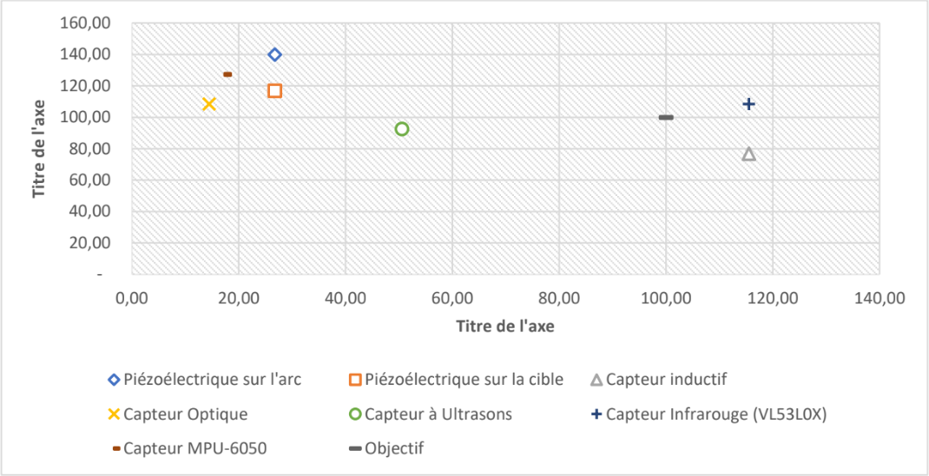Select the orange square data point
This screenshot has height=476, width=929.
(274, 90)
